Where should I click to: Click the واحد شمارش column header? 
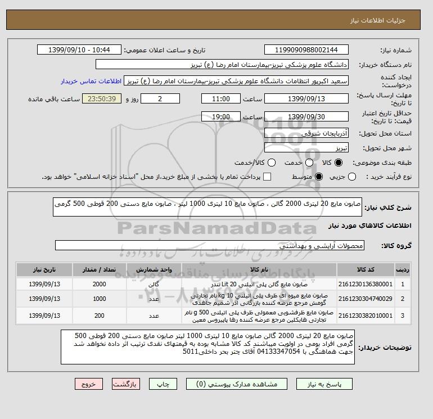coord(154,269)
